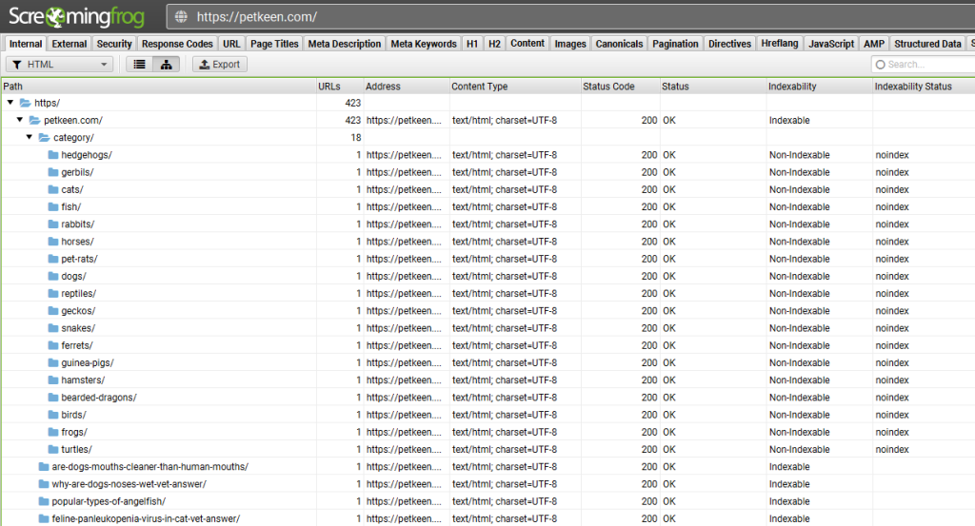
Task: Collapse the petkeen.com/ tree node
Action: coord(20,120)
